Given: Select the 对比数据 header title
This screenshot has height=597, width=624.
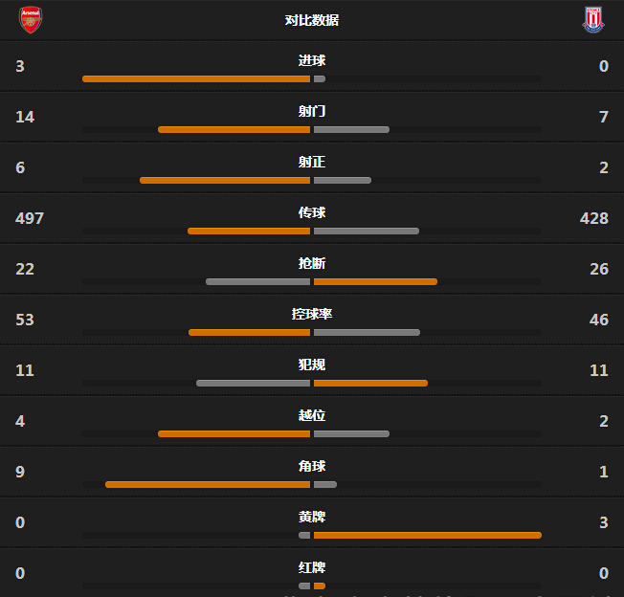Looking at the screenshot, I should [x=312, y=20].
